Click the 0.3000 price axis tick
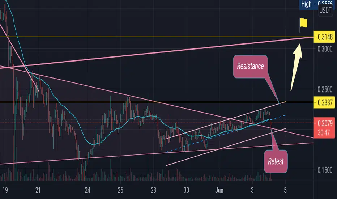 tap(325, 49)
